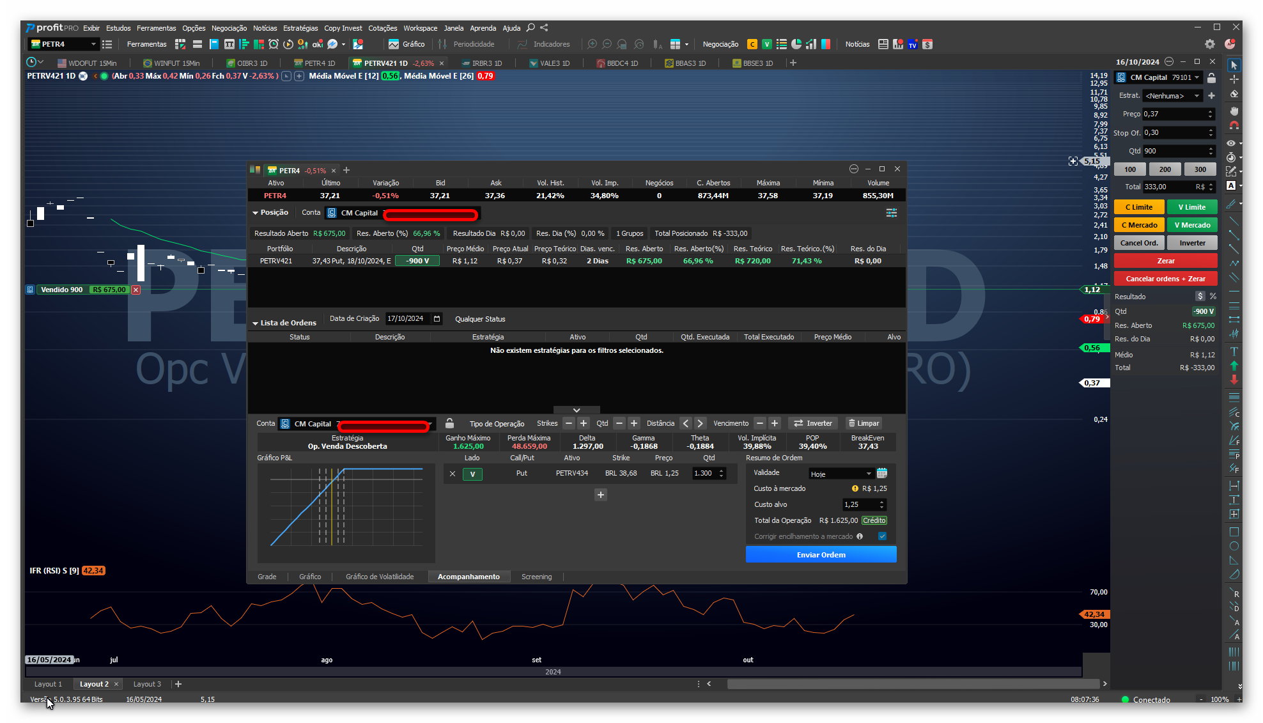Viewport: 1263px width, 723px height.
Task: Select the hand pan tool
Action: point(1234,111)
